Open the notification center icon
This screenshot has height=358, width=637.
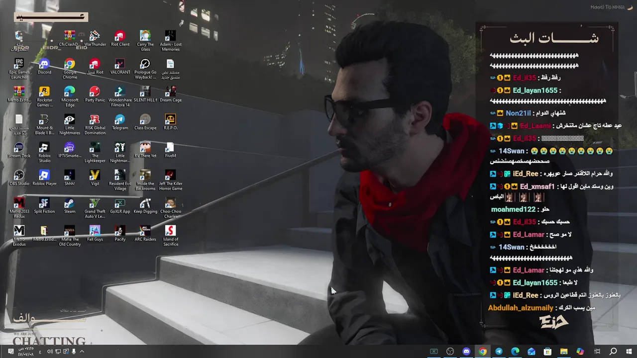10,352
